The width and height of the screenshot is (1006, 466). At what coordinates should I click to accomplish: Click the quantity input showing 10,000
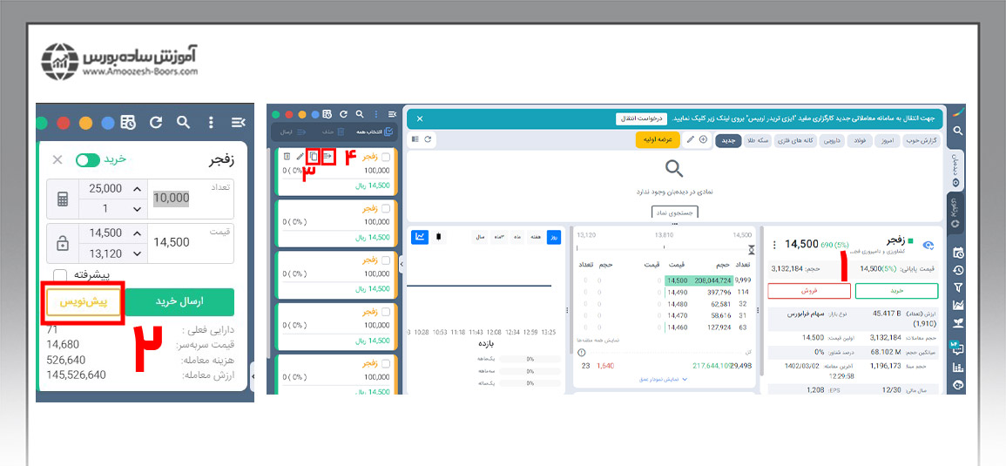tap(171, 199)
